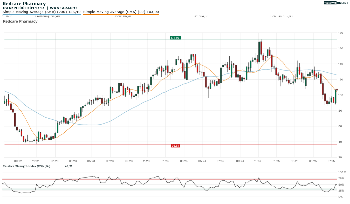Screen dimensions: 350x204
Task: Click the 03.23 date axis label
Action: pyautogui.click(x=73, y=161)
